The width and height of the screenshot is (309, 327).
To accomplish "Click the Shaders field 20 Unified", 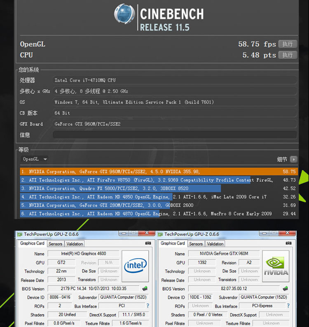I will tap(67, 315).
